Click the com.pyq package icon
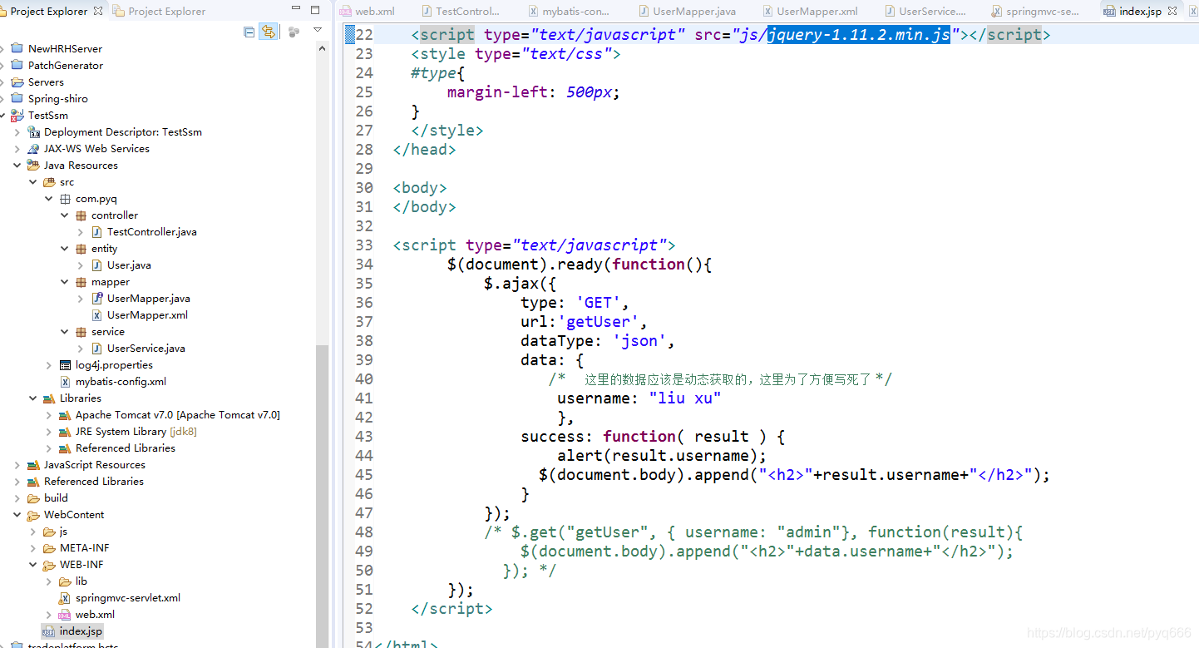The image size is (1199, 648). coord(65,199)
